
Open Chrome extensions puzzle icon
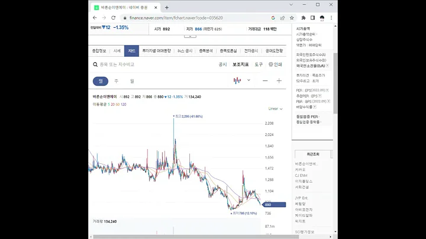tap(304, 18)
